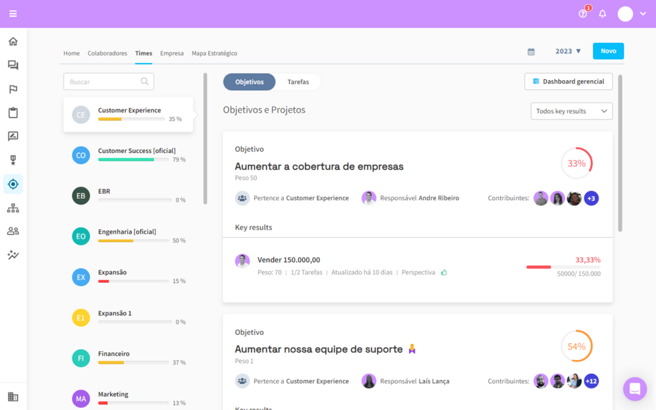Click the search magnifier icon

[x=144, y=81]
